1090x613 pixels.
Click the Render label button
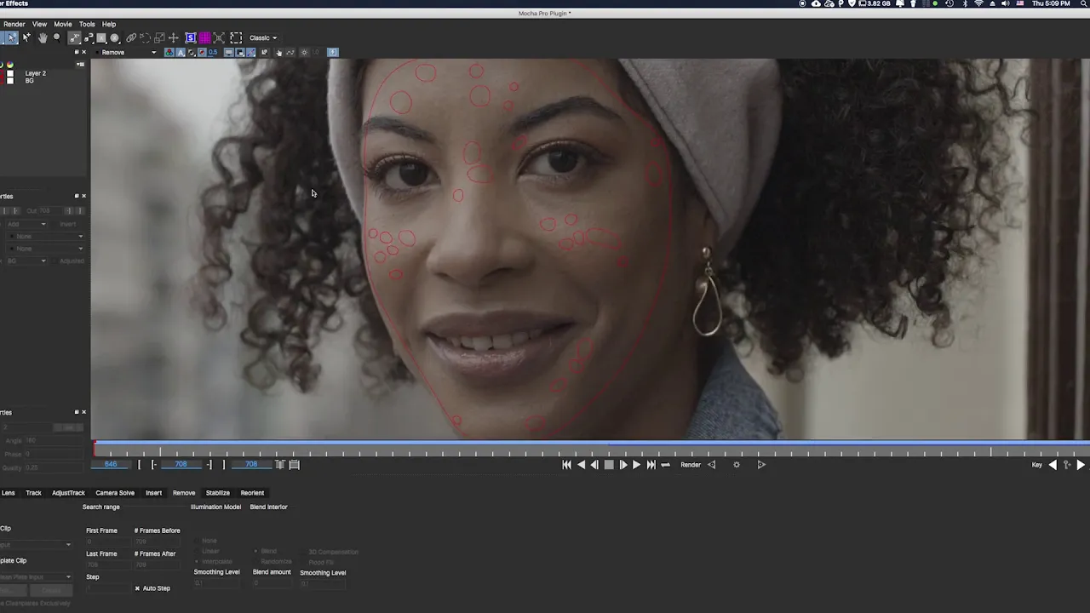[x=691, y=465]
